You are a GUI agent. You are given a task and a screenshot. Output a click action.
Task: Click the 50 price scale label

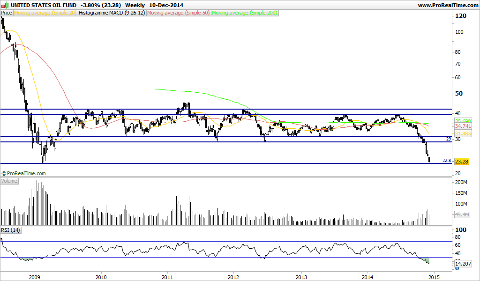coord(459,94)
